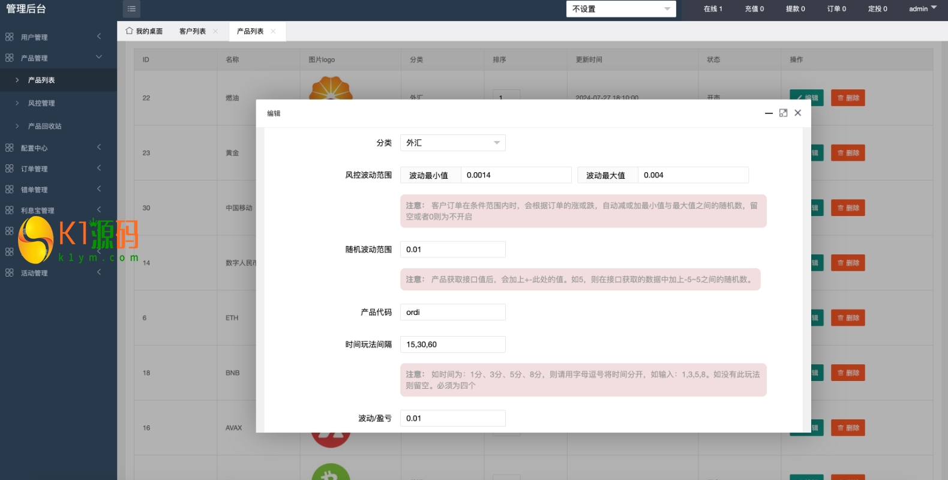Delete product row 23 黄金
948x480 pixels.
tap(848, 153)
